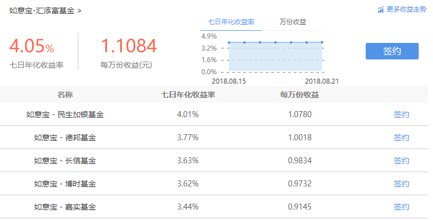Image resolution: width=433 pixels, height=220 pixels.
Task: Expand the arrow after 汇添富基金
Action: tap(79, 11)
